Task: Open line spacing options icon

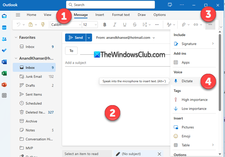Action: [x=145, y=25]
